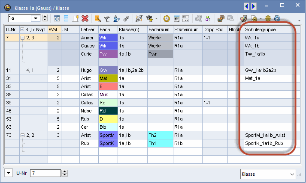Click the sort A-Z icon
The image size is (306, 183).
pos(116,18)
